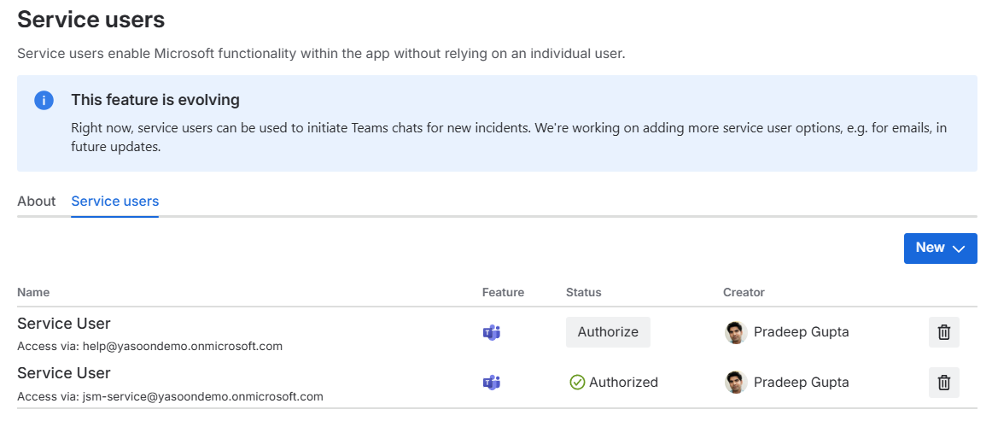Screen dimensions: 992x421
Task: Delete the help@yasoondemo service user
Action: pyautogui.click(x=943, y=332)
